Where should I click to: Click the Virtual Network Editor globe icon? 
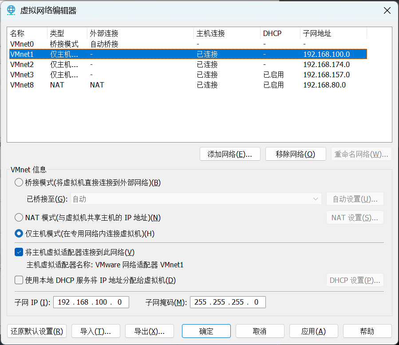pos(11,11)
